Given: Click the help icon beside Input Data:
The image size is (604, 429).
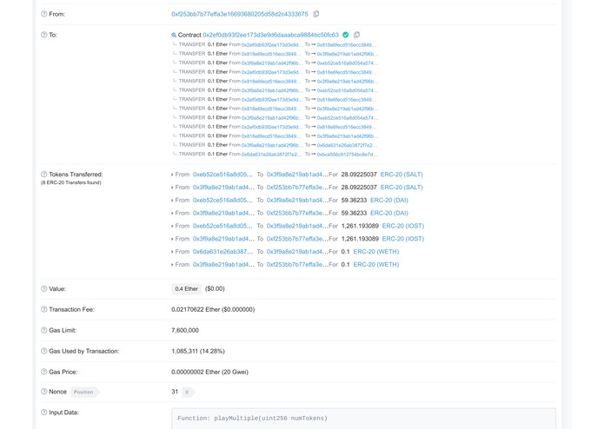Looking at the screenshot, I should pyautogui.click(x=44, y=412).
